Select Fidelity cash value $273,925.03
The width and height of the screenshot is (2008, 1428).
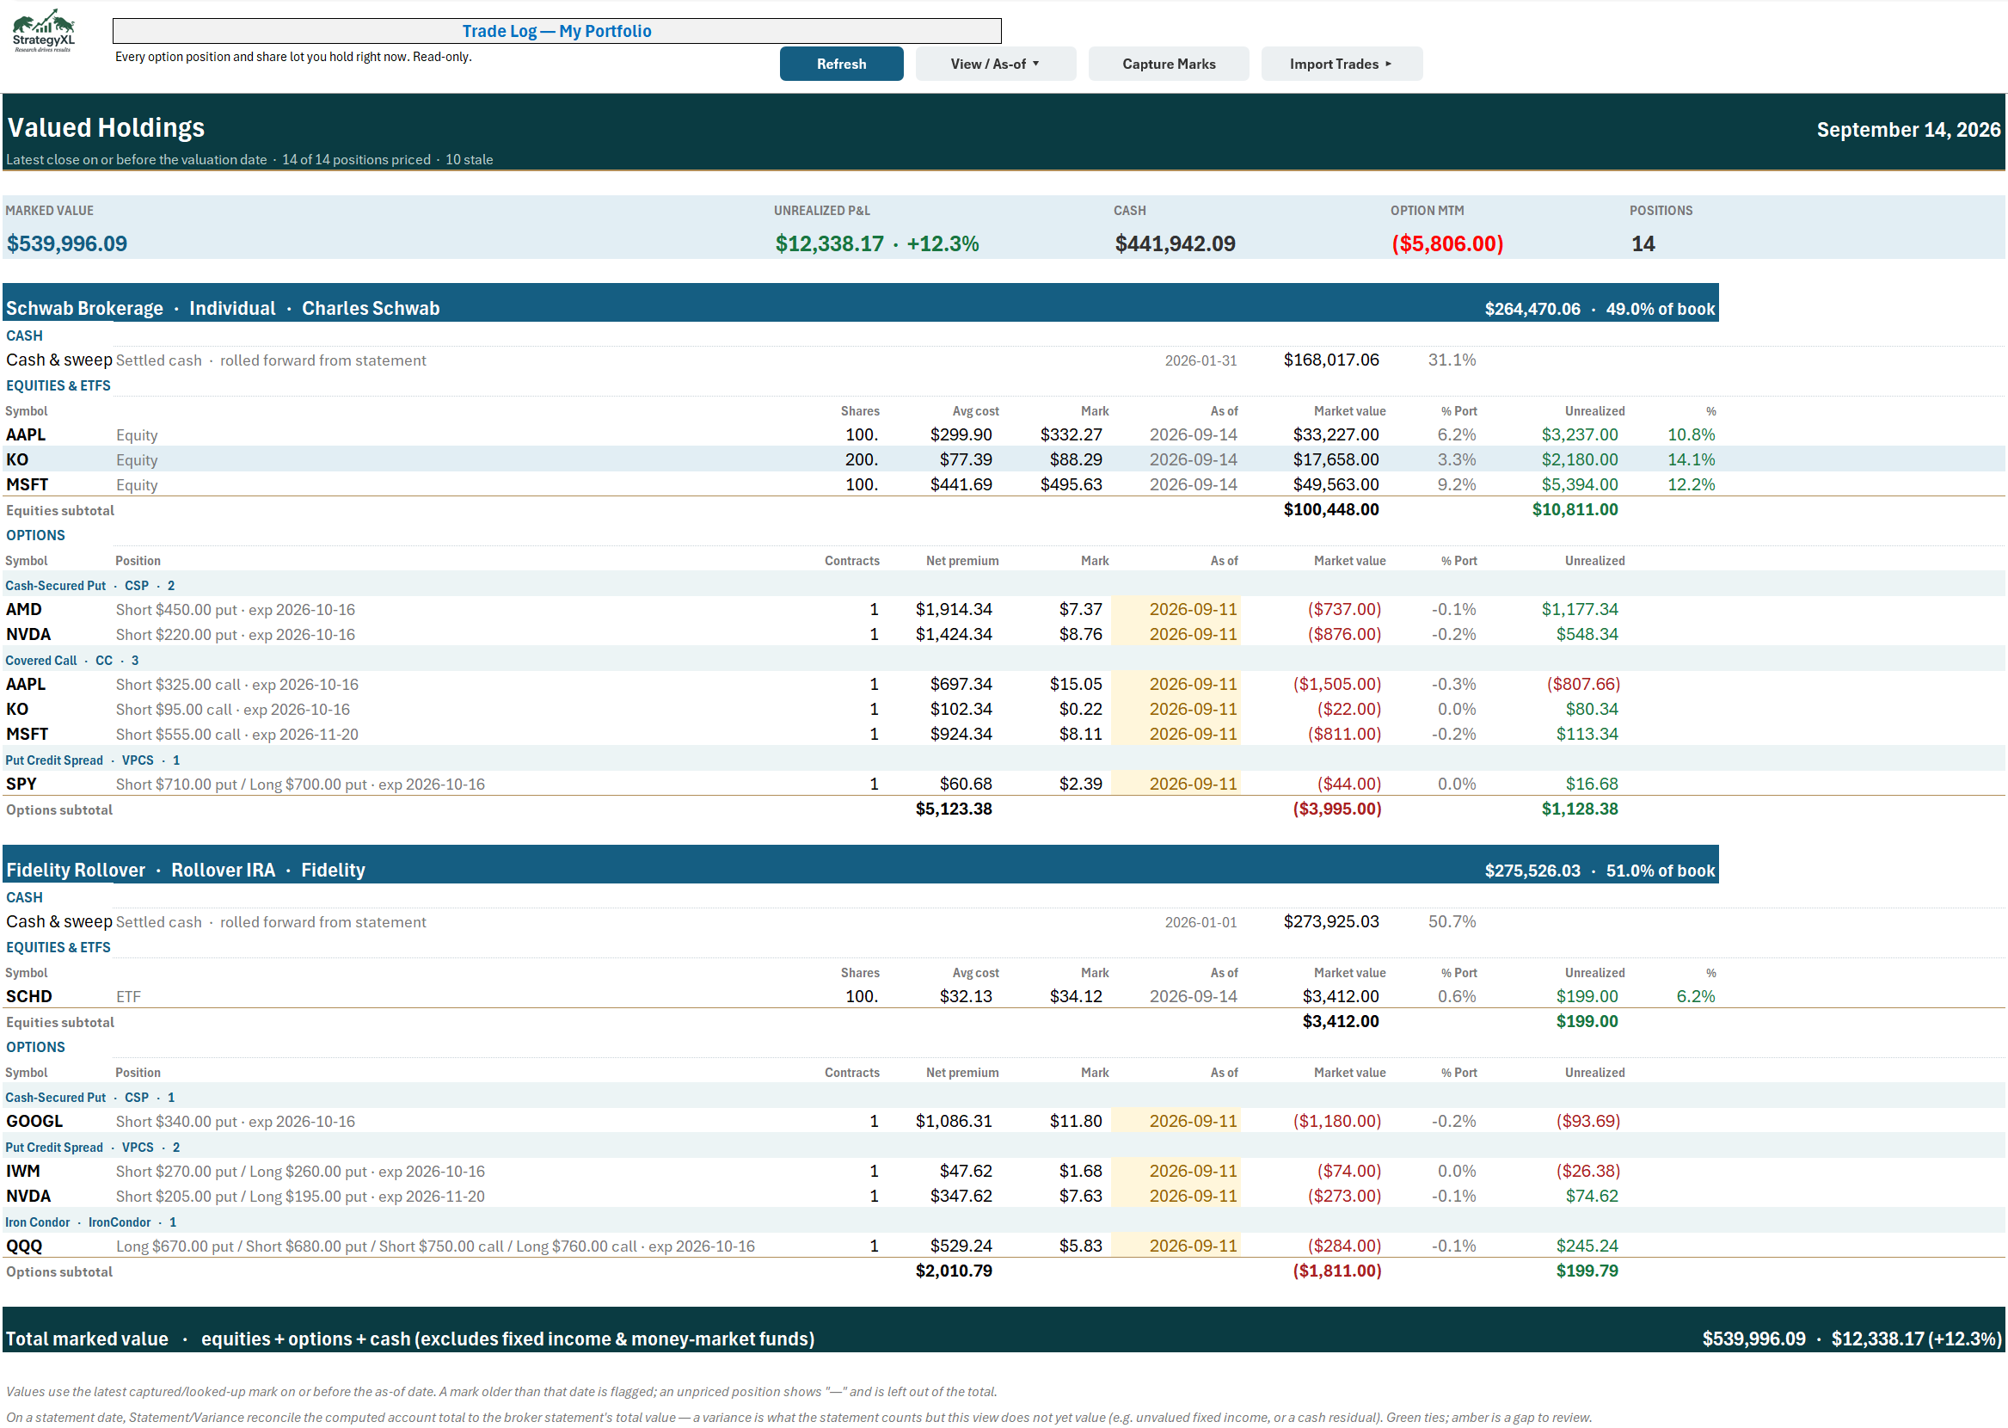1330,921
